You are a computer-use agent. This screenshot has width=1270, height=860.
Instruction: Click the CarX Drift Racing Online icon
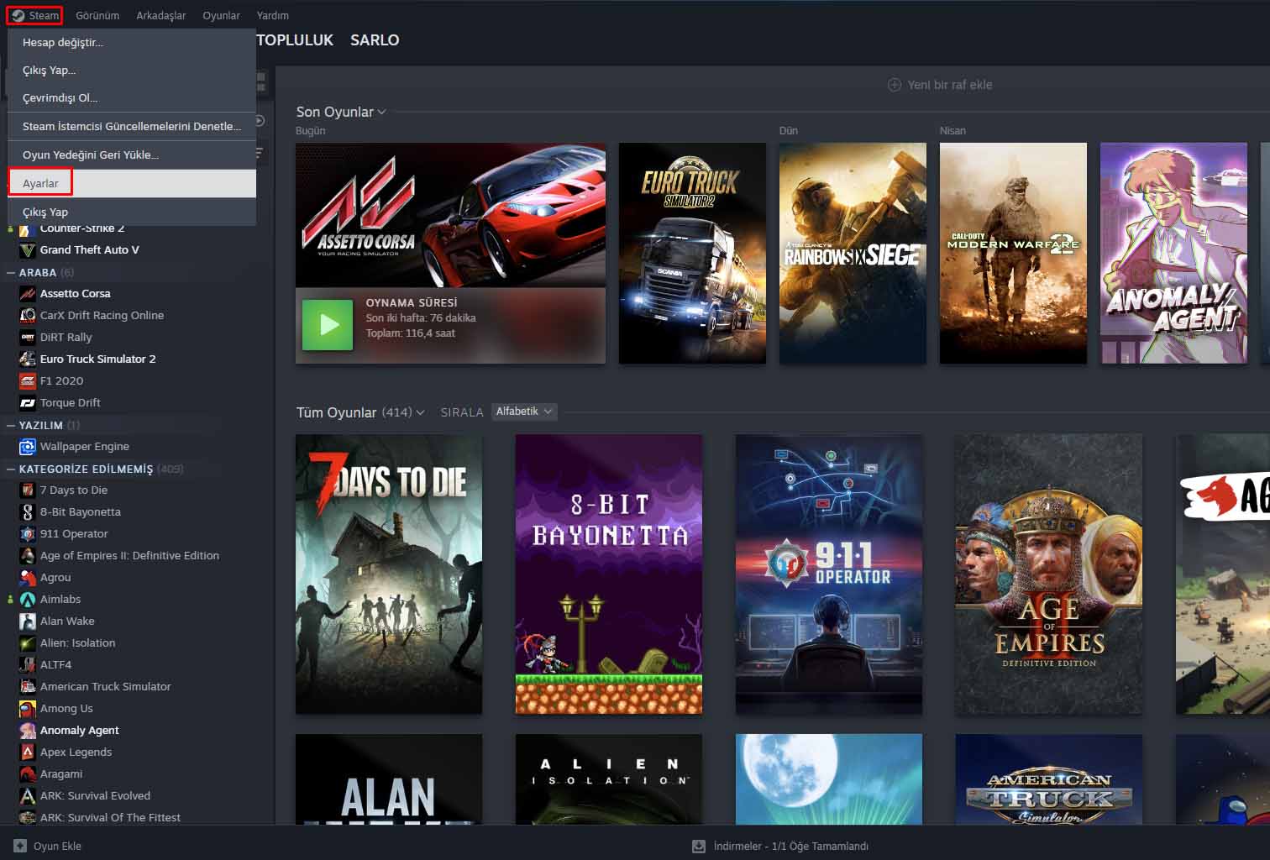(27, 315)
